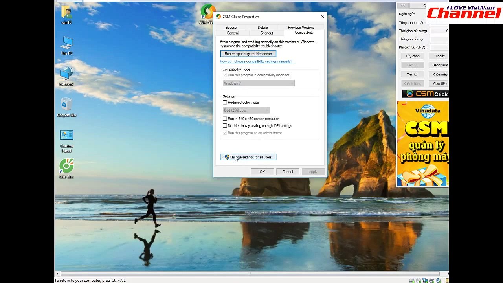Image resolution: width=503 pixels, height=283 pixels.
Task: Click the Thoát button in CSM panel
Action: (439, 56)
